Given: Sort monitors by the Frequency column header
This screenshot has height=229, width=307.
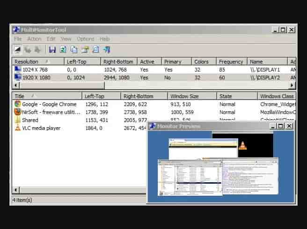Looking at the screenshot, I should coord(232,62).
